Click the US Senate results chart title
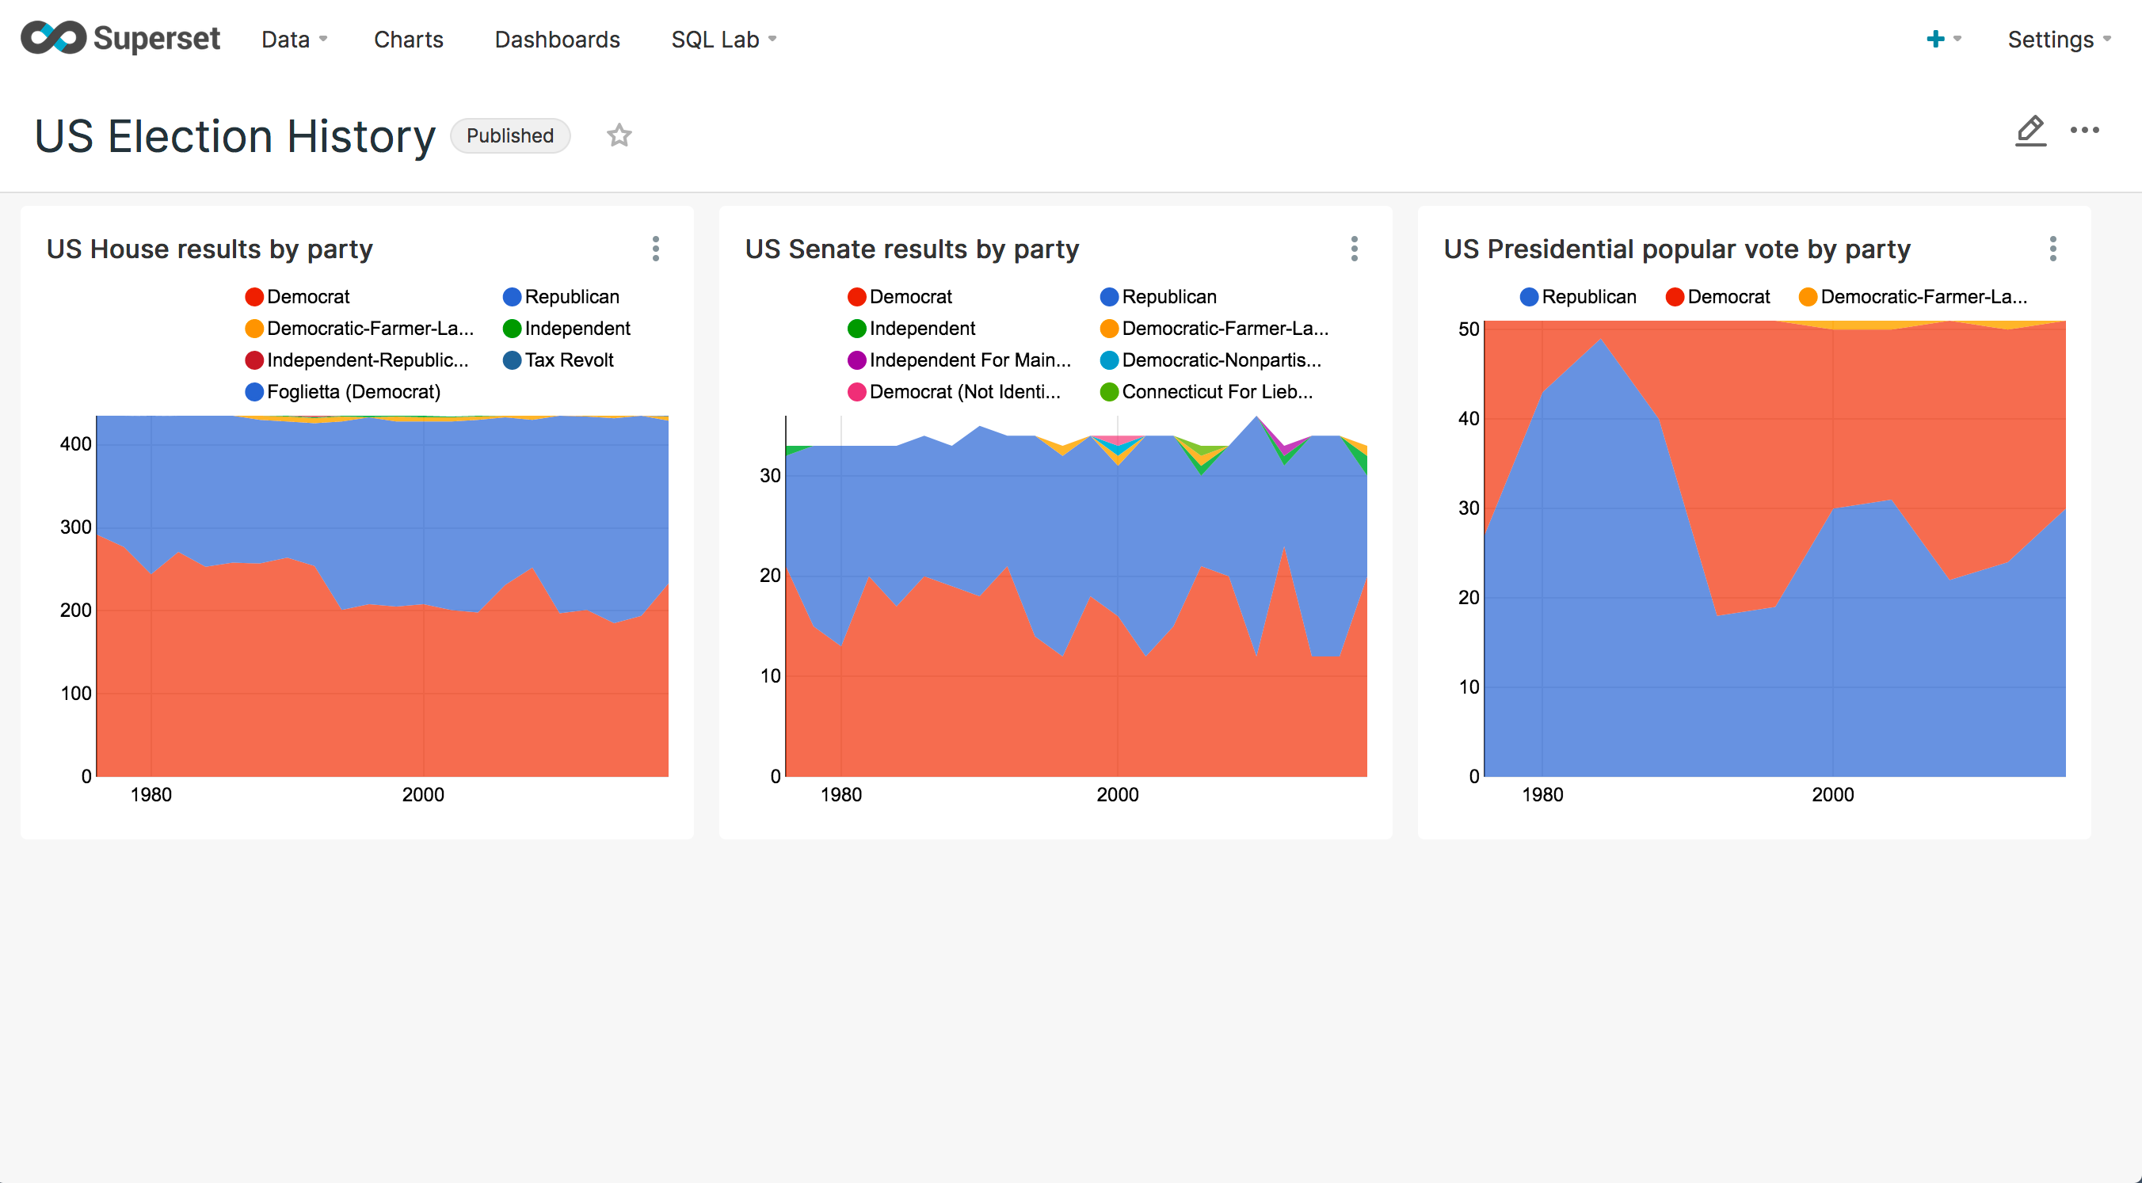This screenshot has height=1183, width=2142. [911, 249]
